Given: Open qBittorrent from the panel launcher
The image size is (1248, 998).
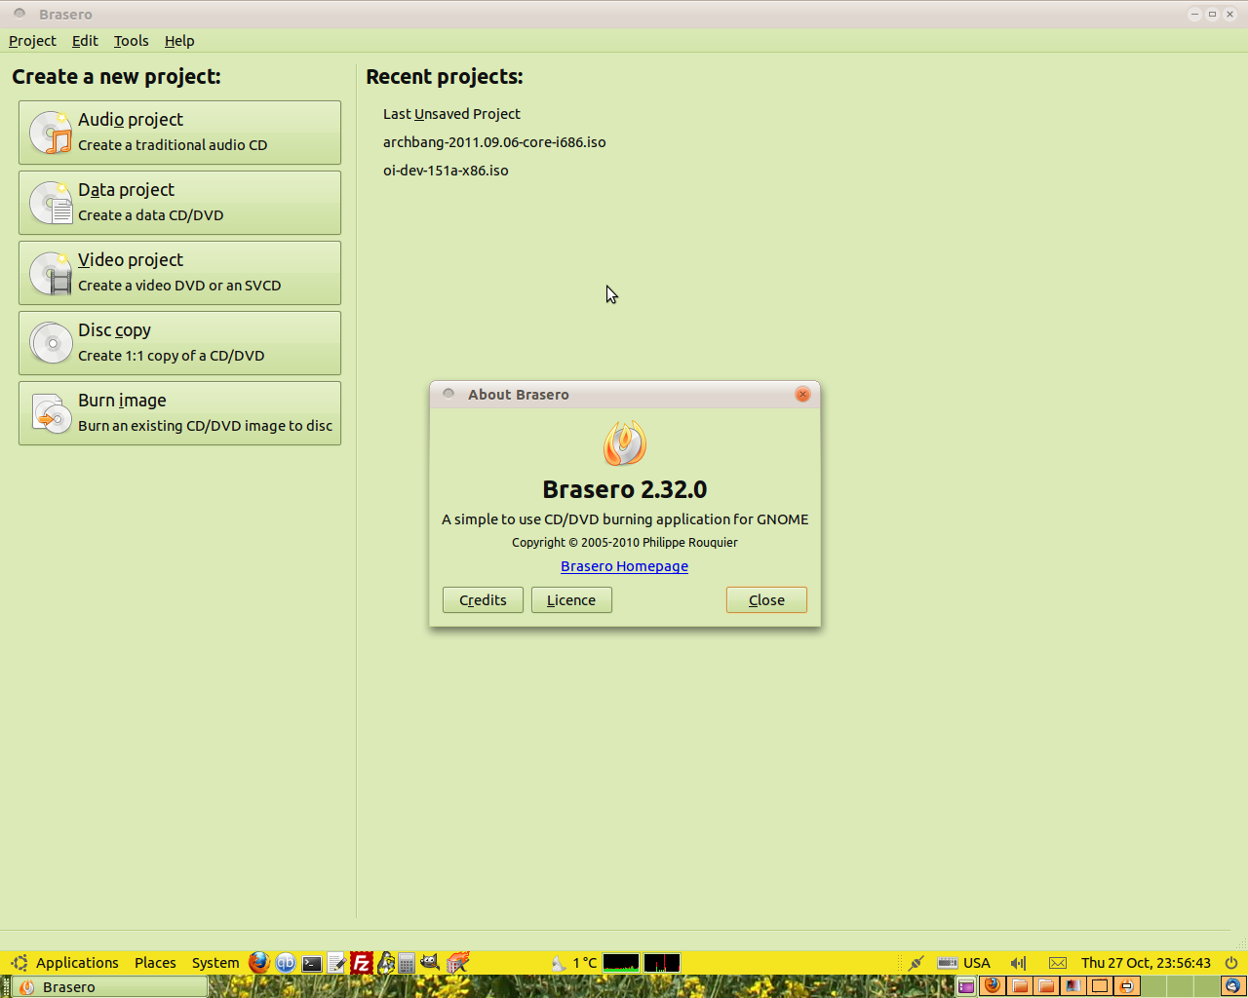Looking at the screenshot, I should click(x=285, y=963).
